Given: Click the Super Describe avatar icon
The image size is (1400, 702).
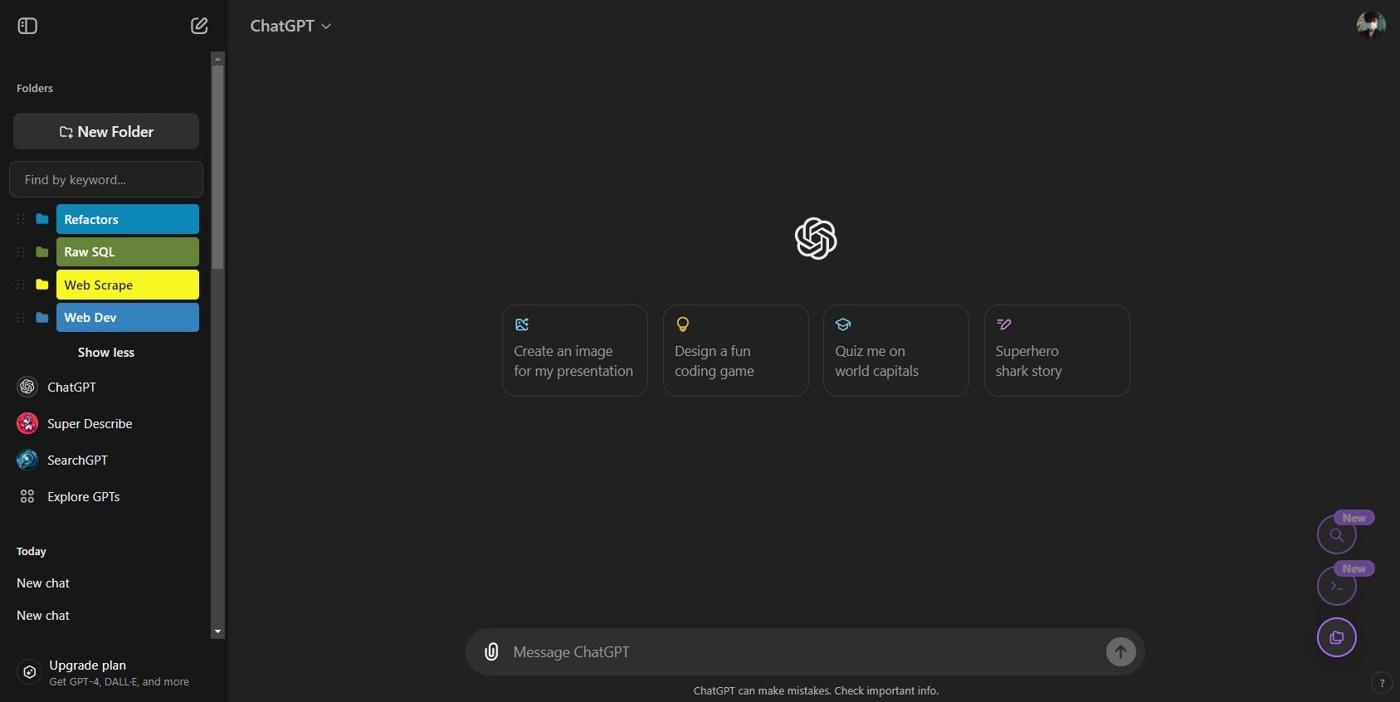Looking at the screenshot, I should 27,423.
